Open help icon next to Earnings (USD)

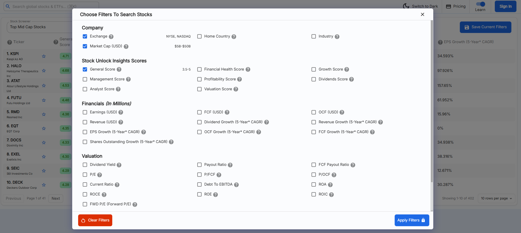coord(121,112)
